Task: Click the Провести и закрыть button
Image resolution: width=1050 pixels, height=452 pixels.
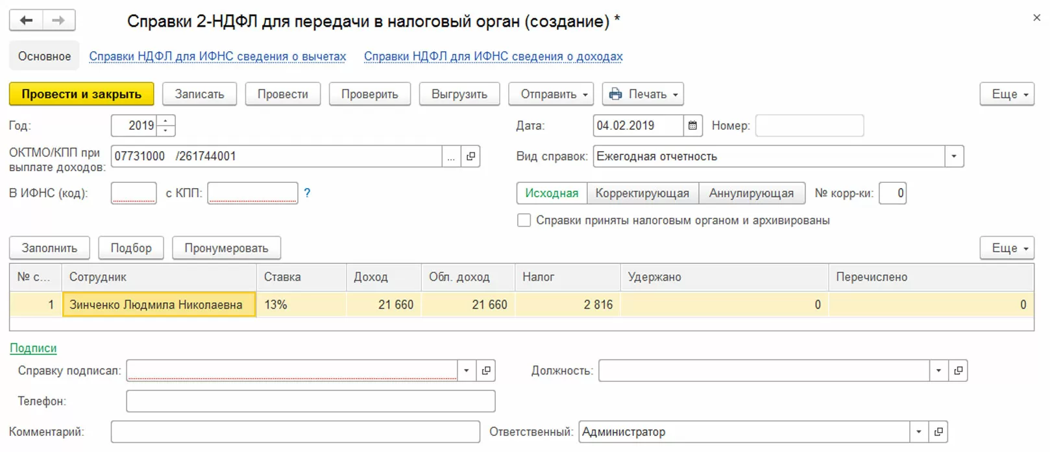Action: click(81, 94)
